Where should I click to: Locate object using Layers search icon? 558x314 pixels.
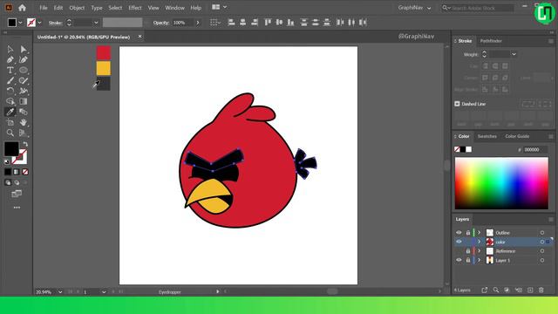point(496,290)
